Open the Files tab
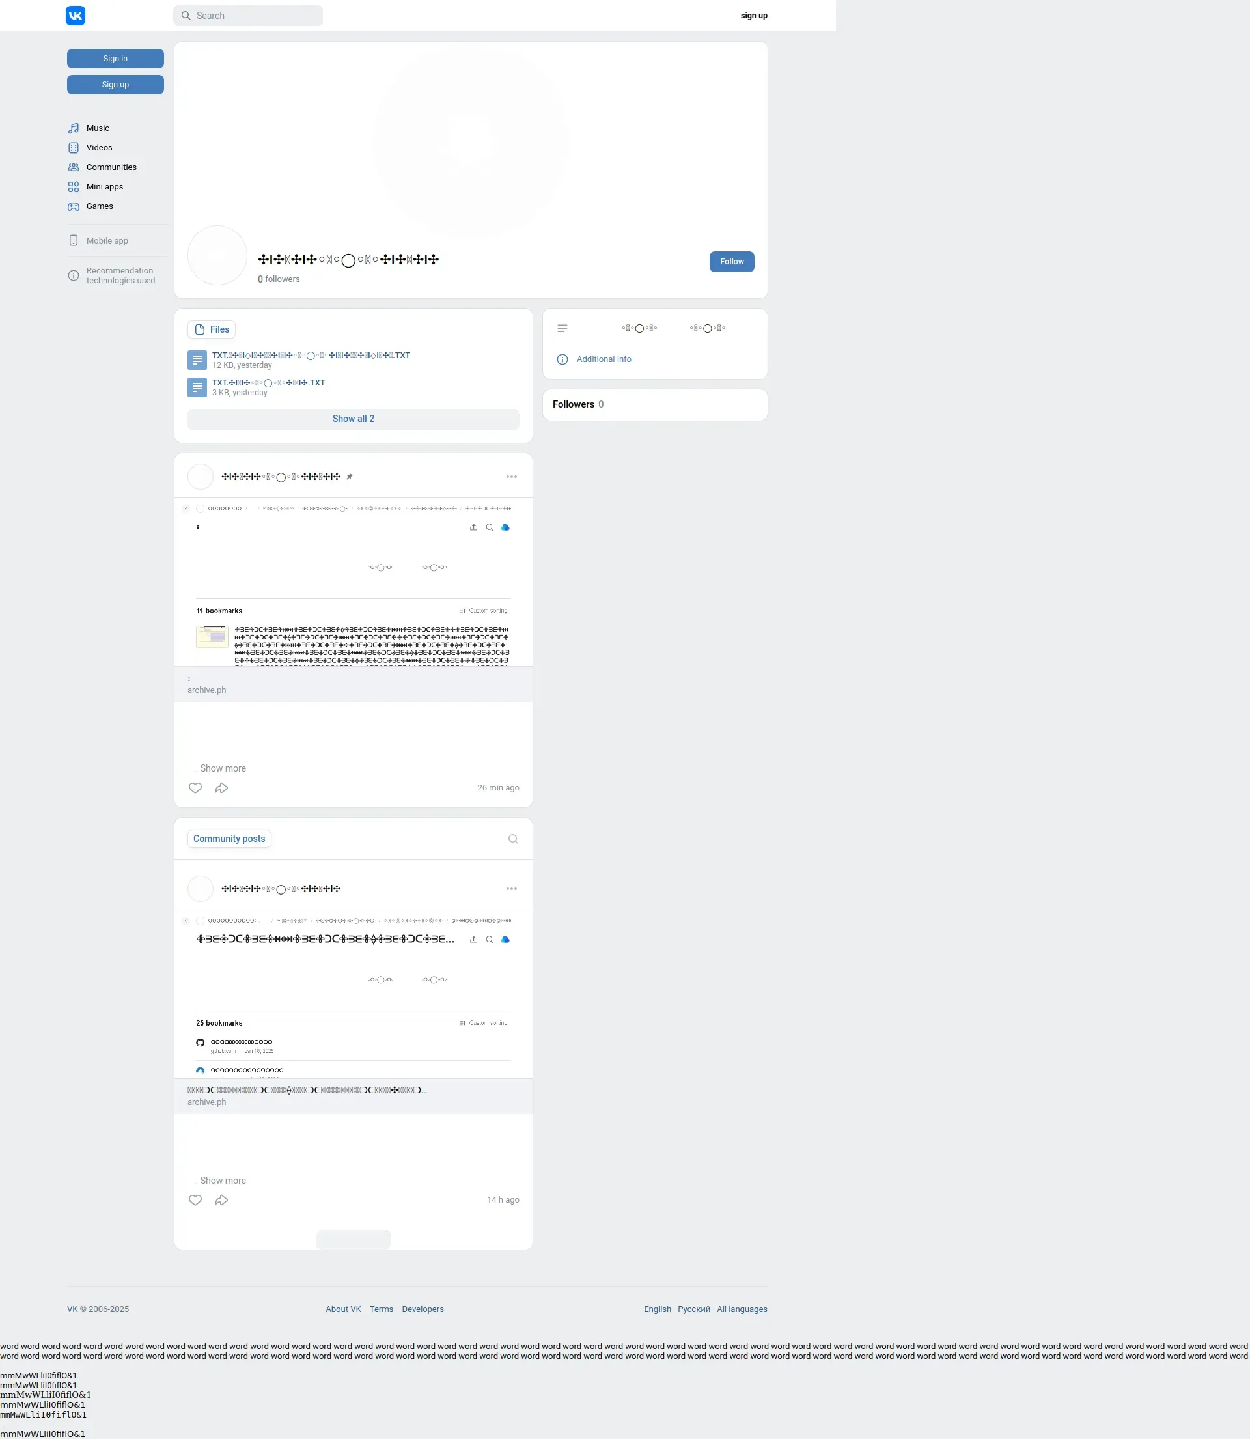Image resolution: width=1250 pixels, height=1439 pixels. (x=212, y=330)
